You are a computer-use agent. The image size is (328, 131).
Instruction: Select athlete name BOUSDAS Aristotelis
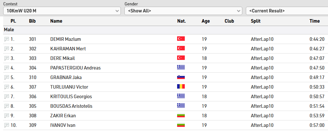pyautogui.click(x=71, y=106)
